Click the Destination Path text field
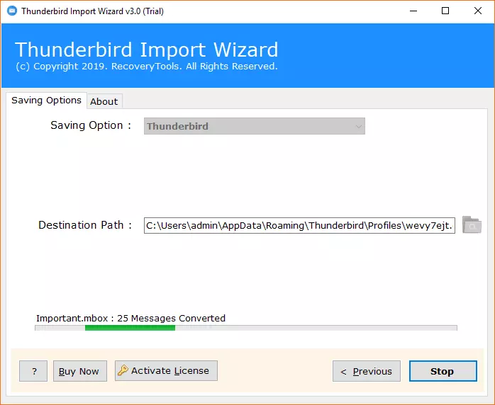The width and height of the screenshot is (495, 405). [x=299, y=225]
